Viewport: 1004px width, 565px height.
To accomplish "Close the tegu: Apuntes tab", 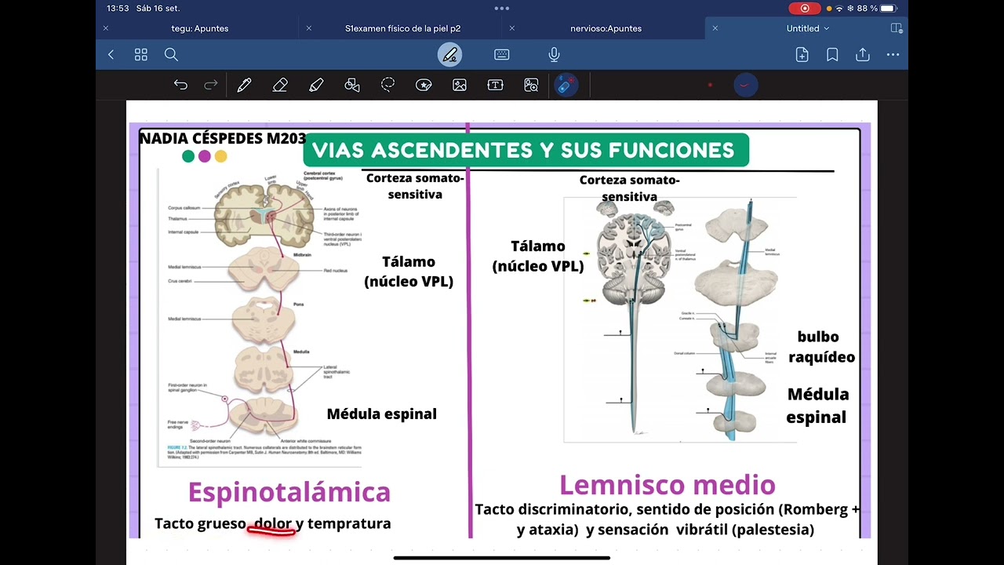I will (x=106, y=28).
